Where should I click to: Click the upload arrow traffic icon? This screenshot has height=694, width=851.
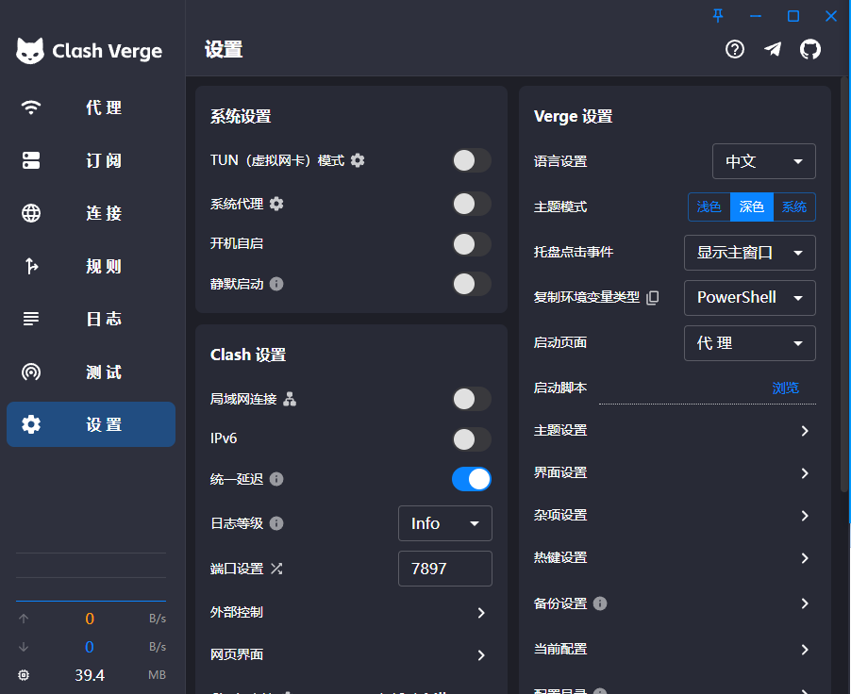pos(24,619)
